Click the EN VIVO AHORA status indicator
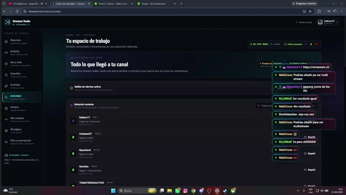 pos(259,44)
